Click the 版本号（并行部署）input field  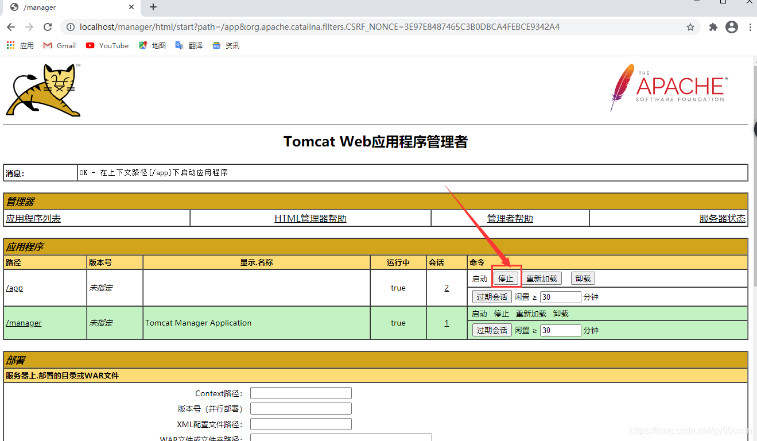(301, 409)
